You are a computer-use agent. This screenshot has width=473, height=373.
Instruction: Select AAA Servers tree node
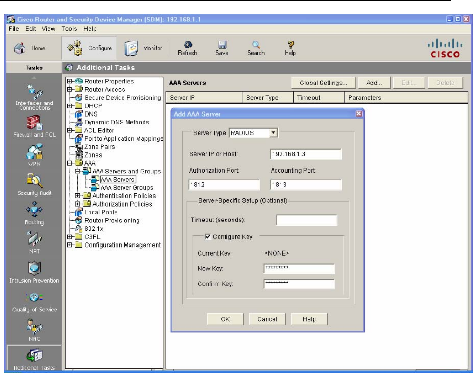[117, 180]
